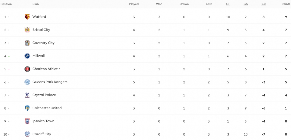This screenshot has width=291, height=140.
Task: Click the Colchester United badge
Action: [x=27, y=108]
